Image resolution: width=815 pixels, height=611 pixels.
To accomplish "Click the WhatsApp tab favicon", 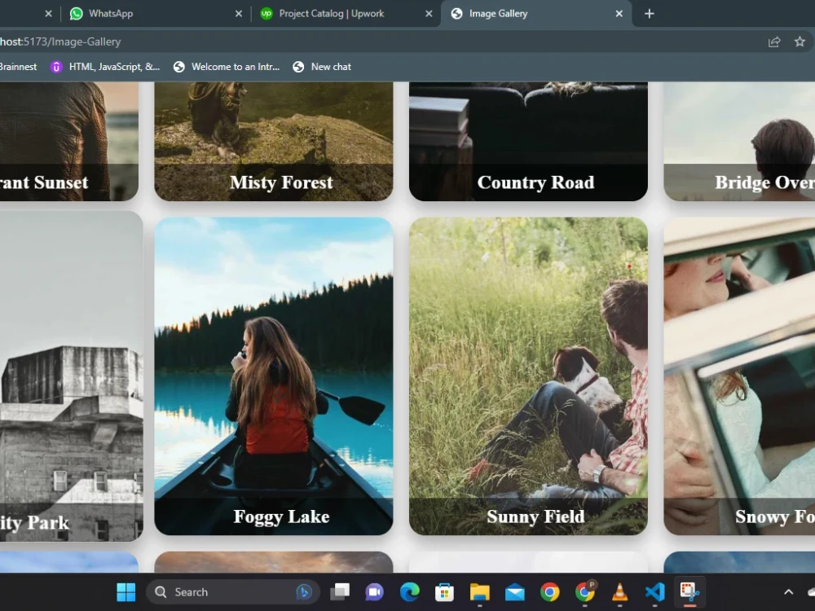I will pyautogui.click(x=77, y=14).
